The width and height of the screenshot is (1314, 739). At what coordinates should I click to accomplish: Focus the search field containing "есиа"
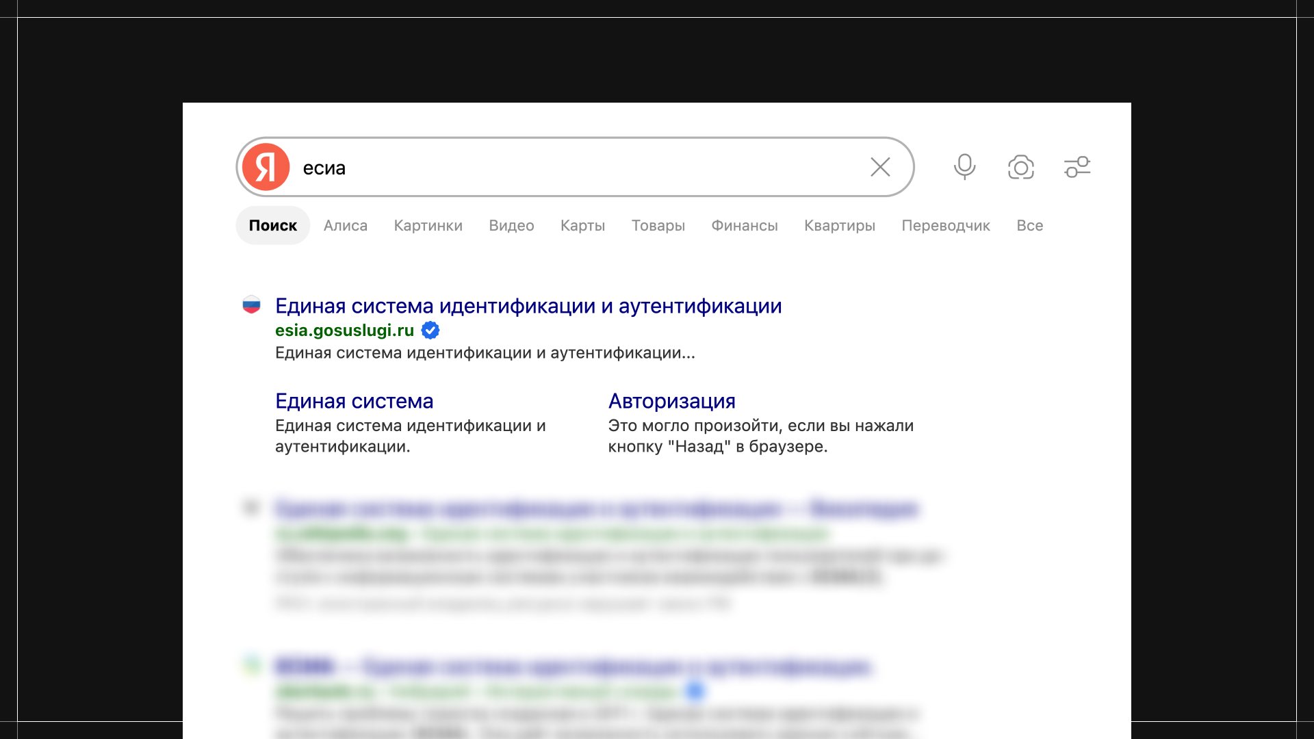[575, 167]
